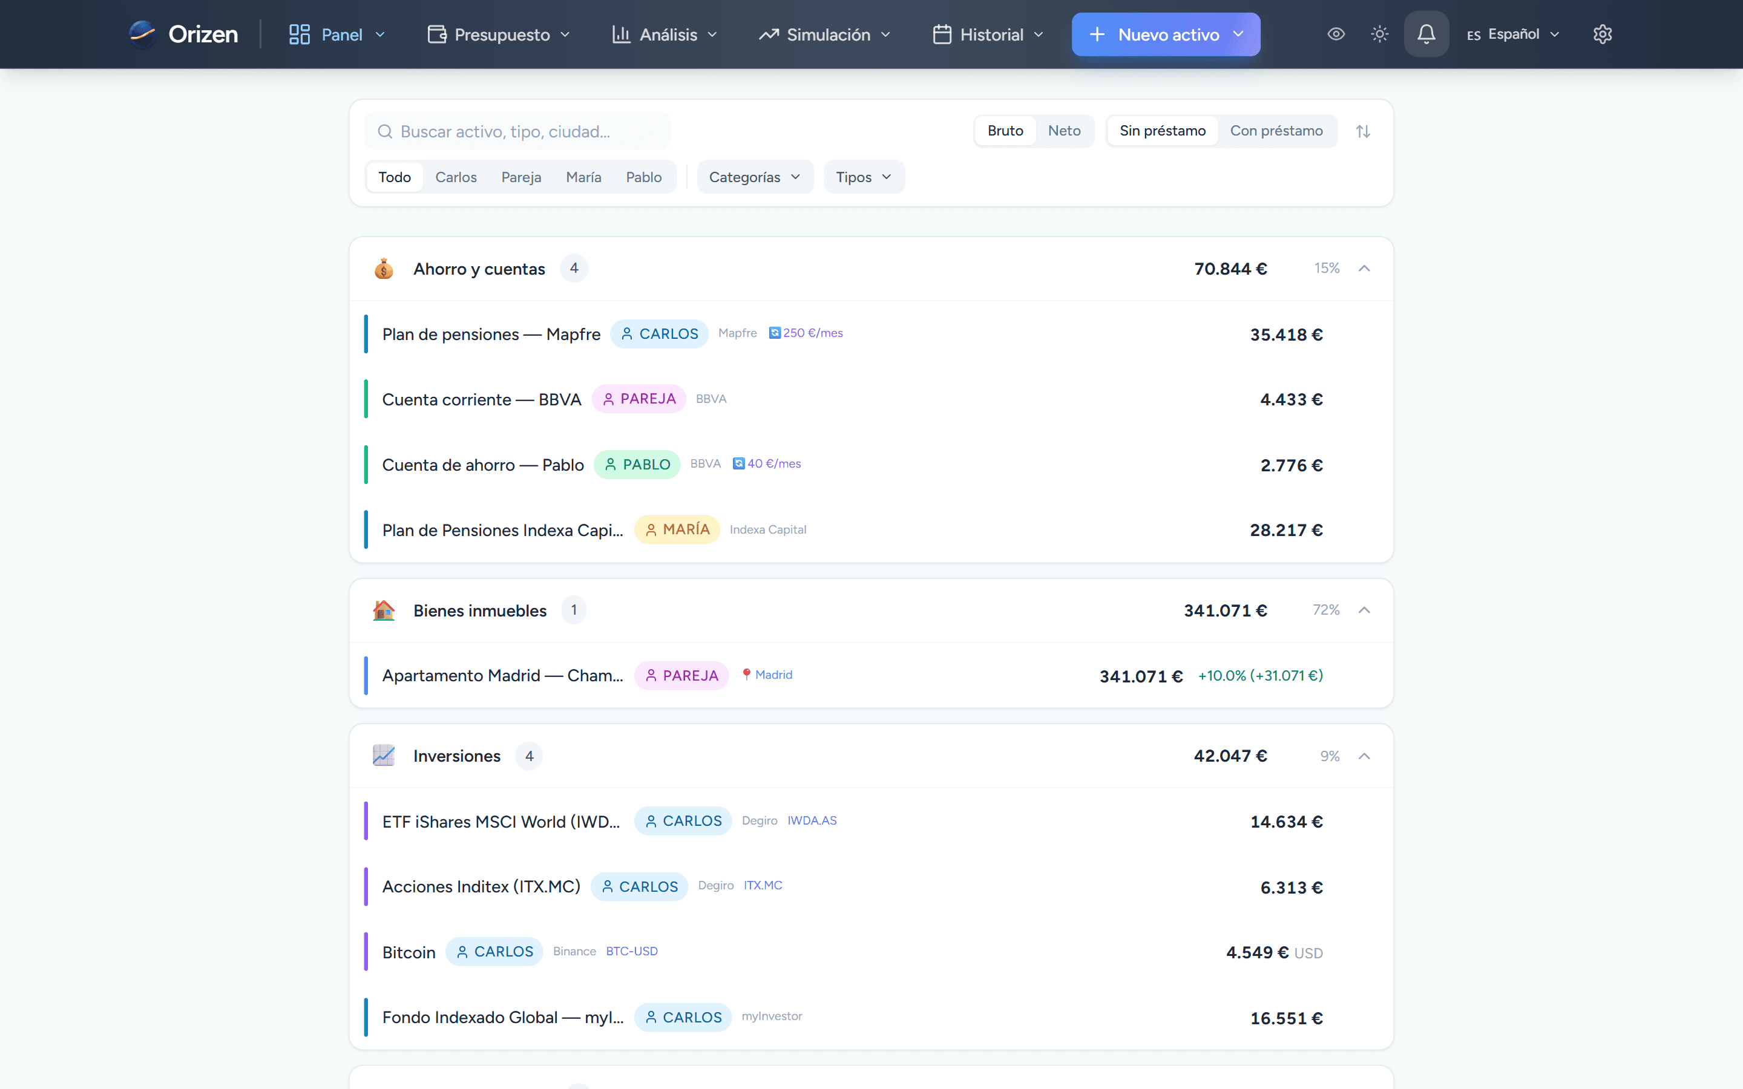Click the 70.844 € total
Screen dimensions: 1743x1089
coord(1230,269)
